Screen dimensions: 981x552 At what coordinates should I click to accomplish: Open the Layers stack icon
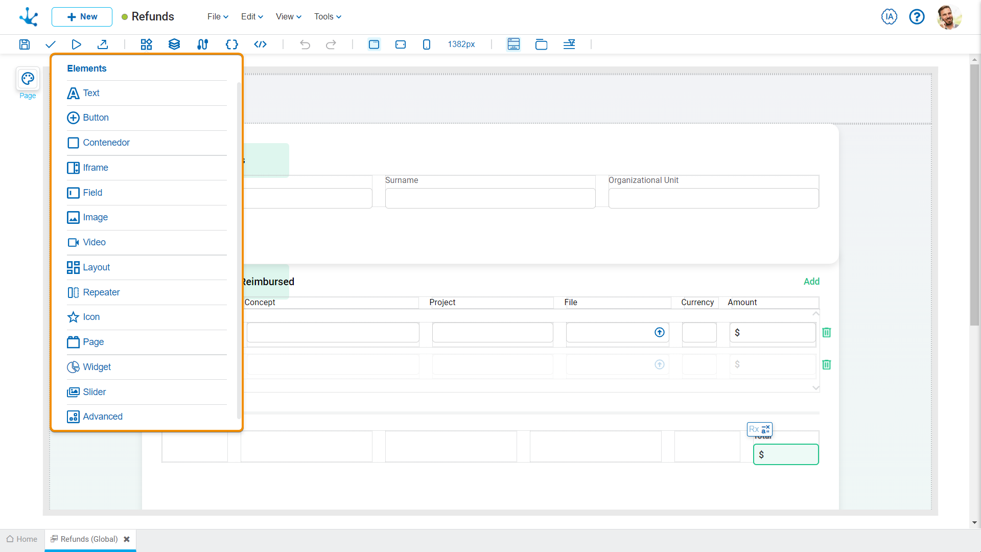[174, 44]
